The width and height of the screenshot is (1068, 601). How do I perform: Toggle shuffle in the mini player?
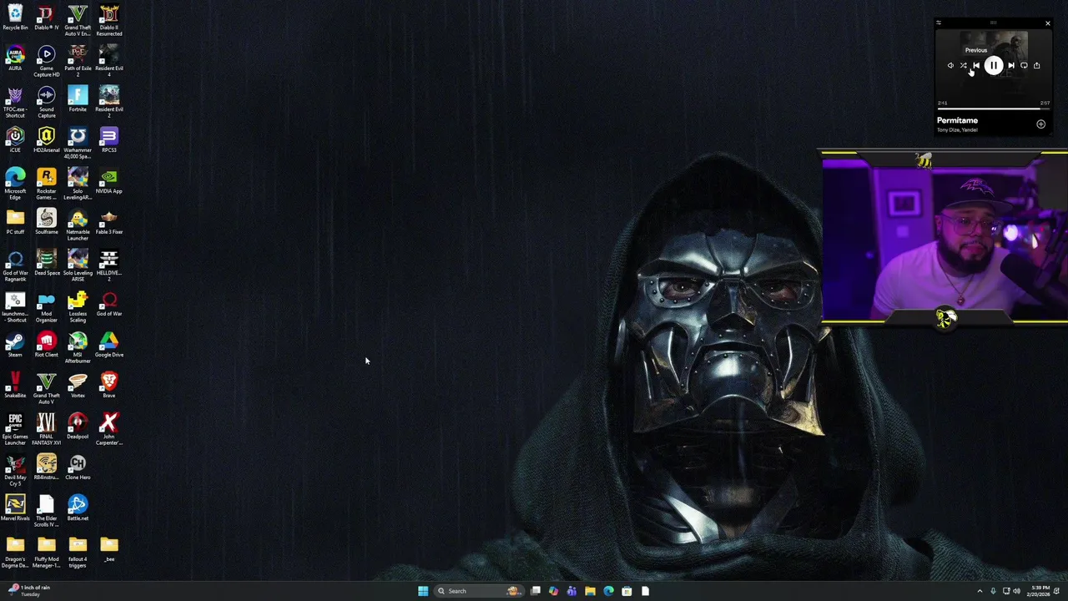963,65
